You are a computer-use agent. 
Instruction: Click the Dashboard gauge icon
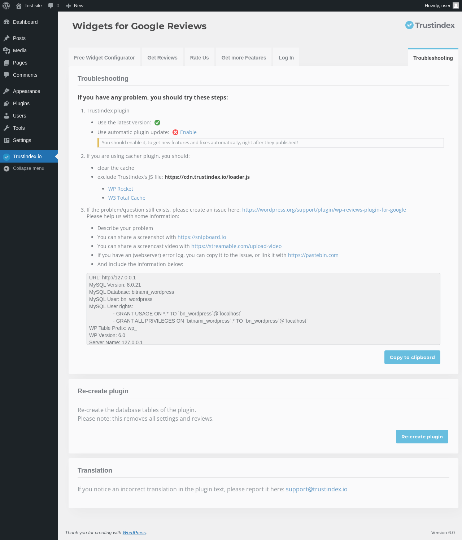click(6, 22)
